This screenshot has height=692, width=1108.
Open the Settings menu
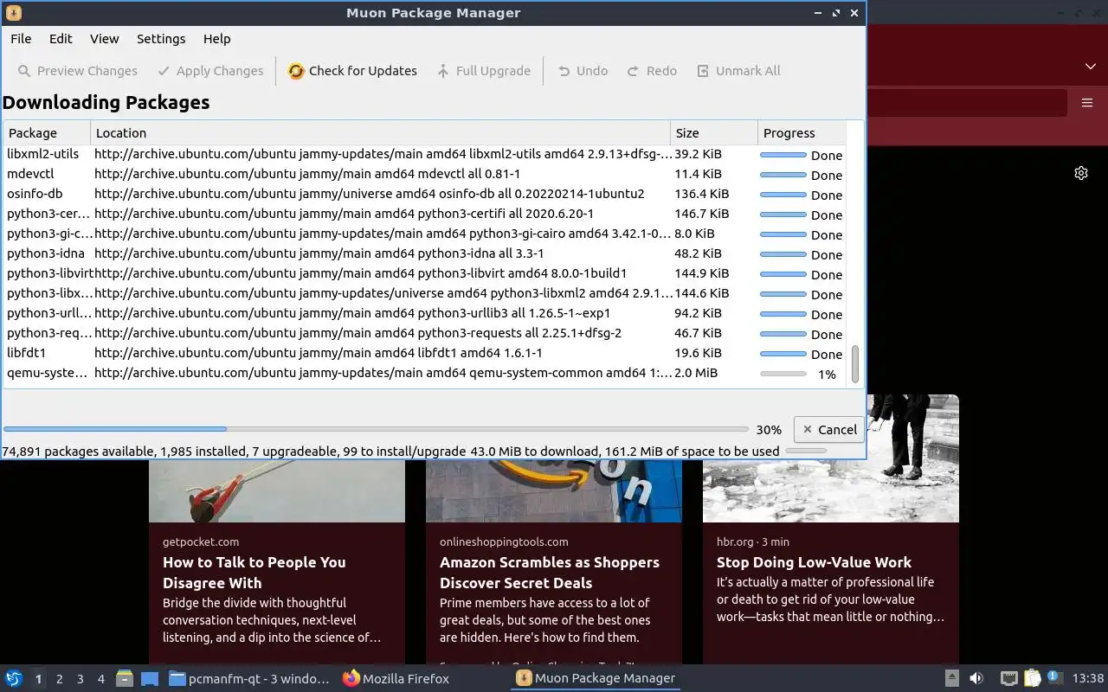tap(161, 39)
